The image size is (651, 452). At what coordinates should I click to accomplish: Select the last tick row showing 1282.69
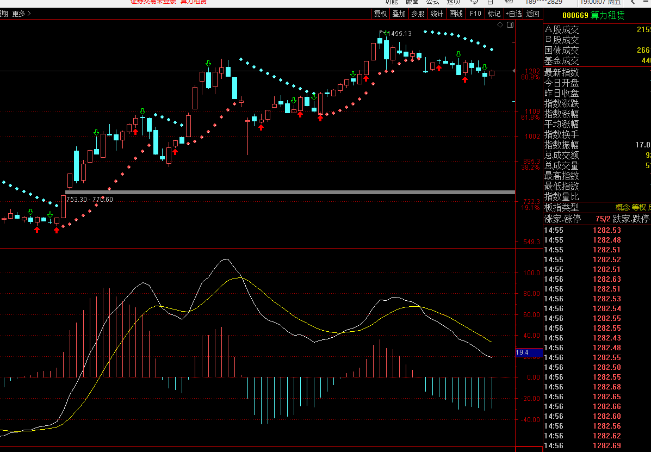click(x=597, y=446)
